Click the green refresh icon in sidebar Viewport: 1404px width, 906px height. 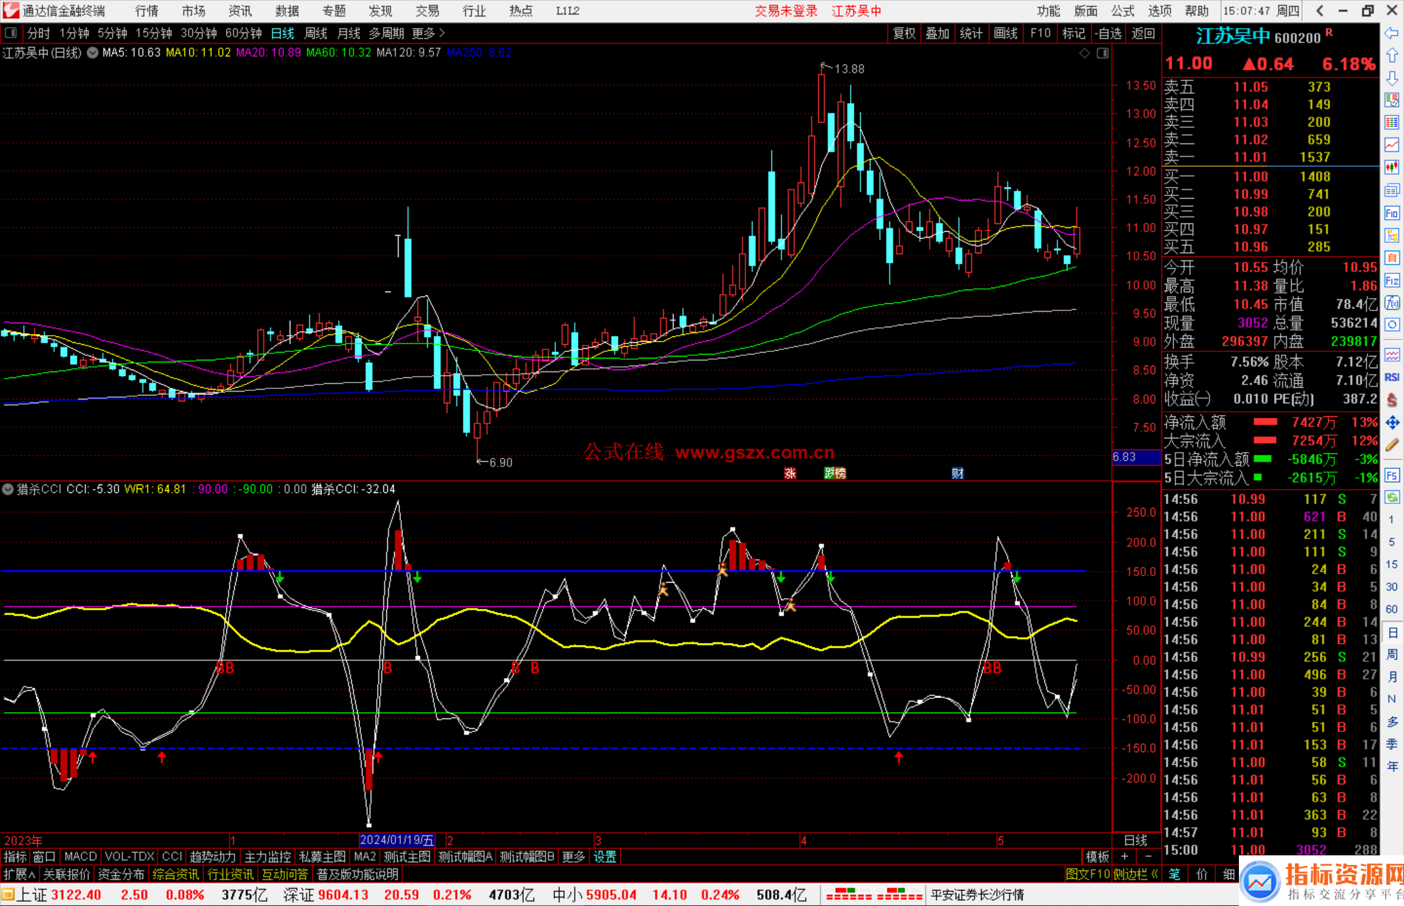coord(1392,497)
